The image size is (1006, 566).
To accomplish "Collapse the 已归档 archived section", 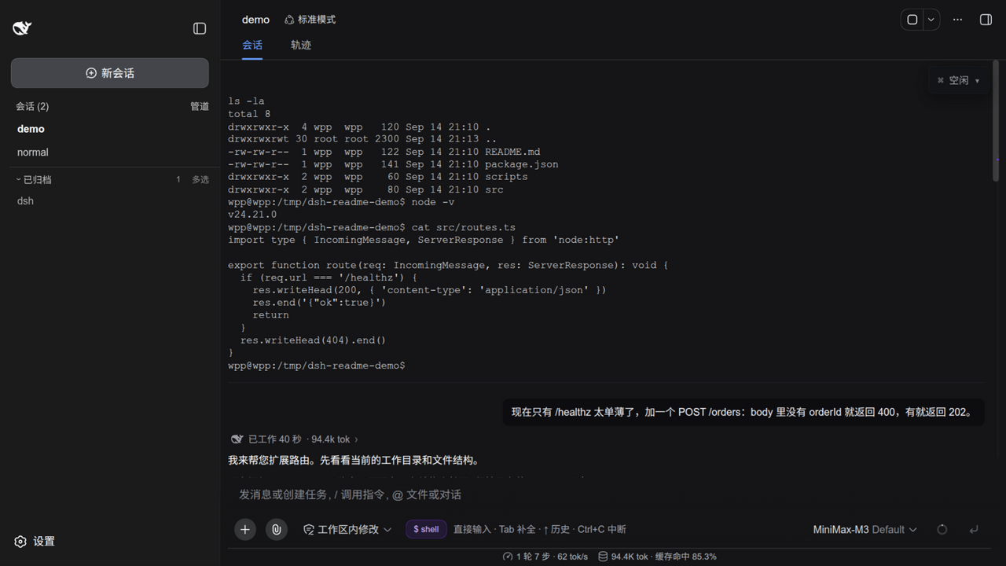I will pos(34,179).
